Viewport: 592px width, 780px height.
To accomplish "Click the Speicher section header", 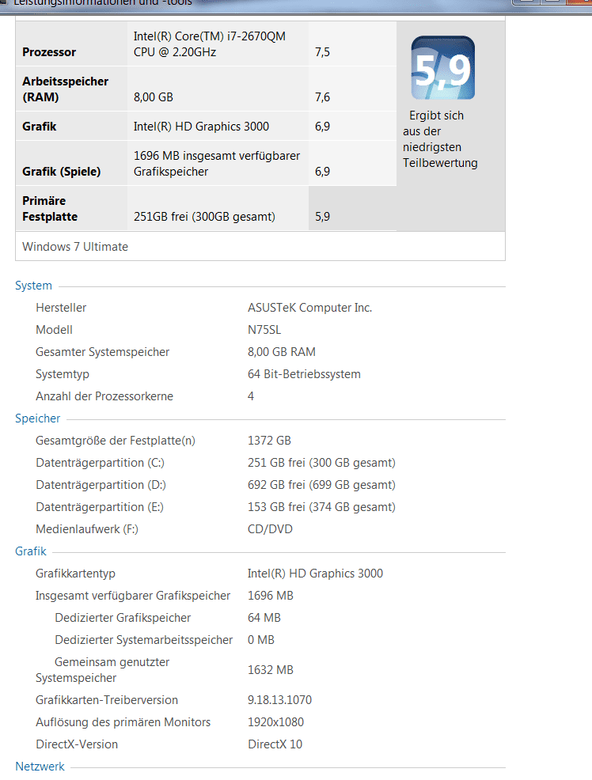I will tap(38, 418).
